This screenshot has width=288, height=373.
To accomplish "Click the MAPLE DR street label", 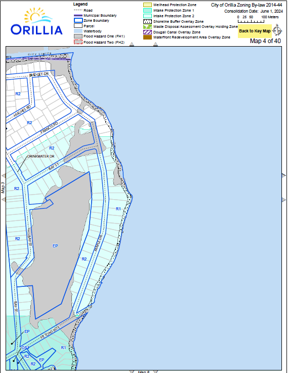I will (x=98, y=243).
